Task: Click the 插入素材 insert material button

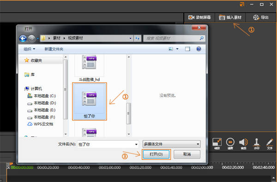Action: click(230, 18)
